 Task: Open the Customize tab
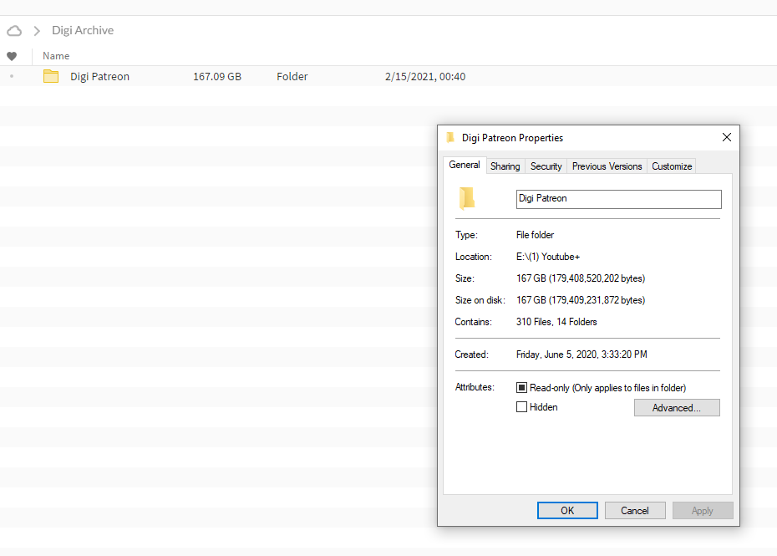pyautogui.click(x=672, y=166)
